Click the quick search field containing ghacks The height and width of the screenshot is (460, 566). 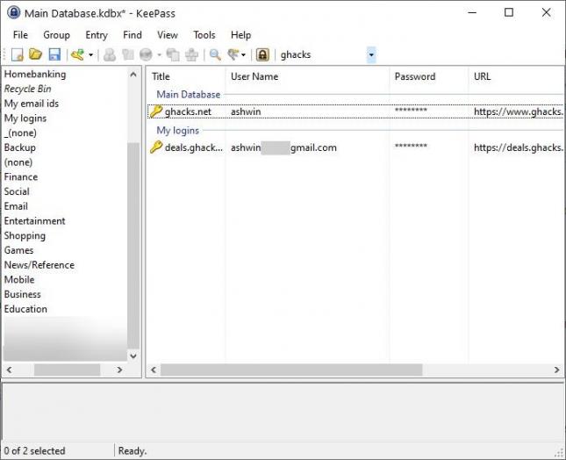(x=323, y=55)
